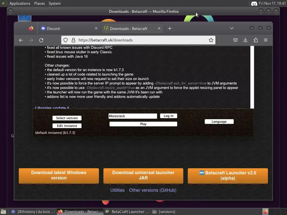
Task: Click 'default version for an instance' line
Action: (84, 70)
